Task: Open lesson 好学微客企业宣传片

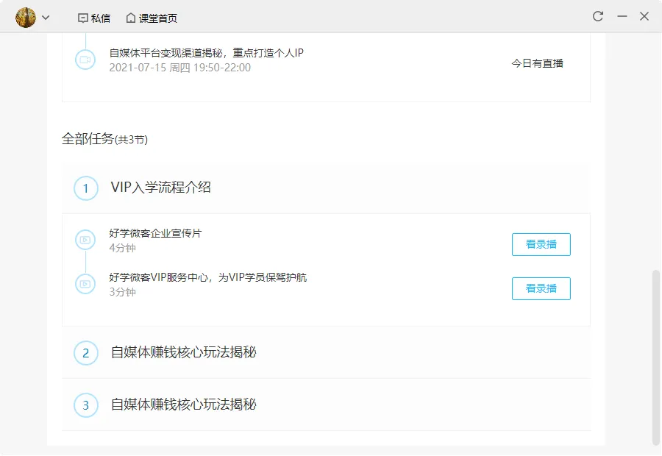Action: click(x=155, y=233)
